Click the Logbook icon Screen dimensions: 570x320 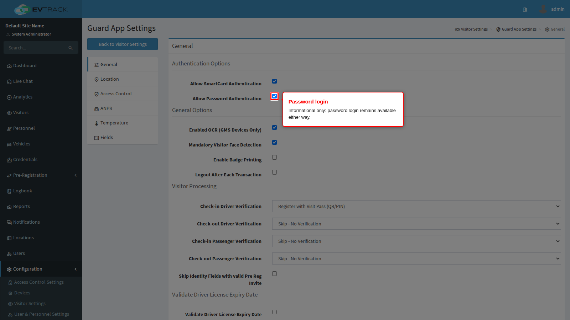click(x=9, y=191)
